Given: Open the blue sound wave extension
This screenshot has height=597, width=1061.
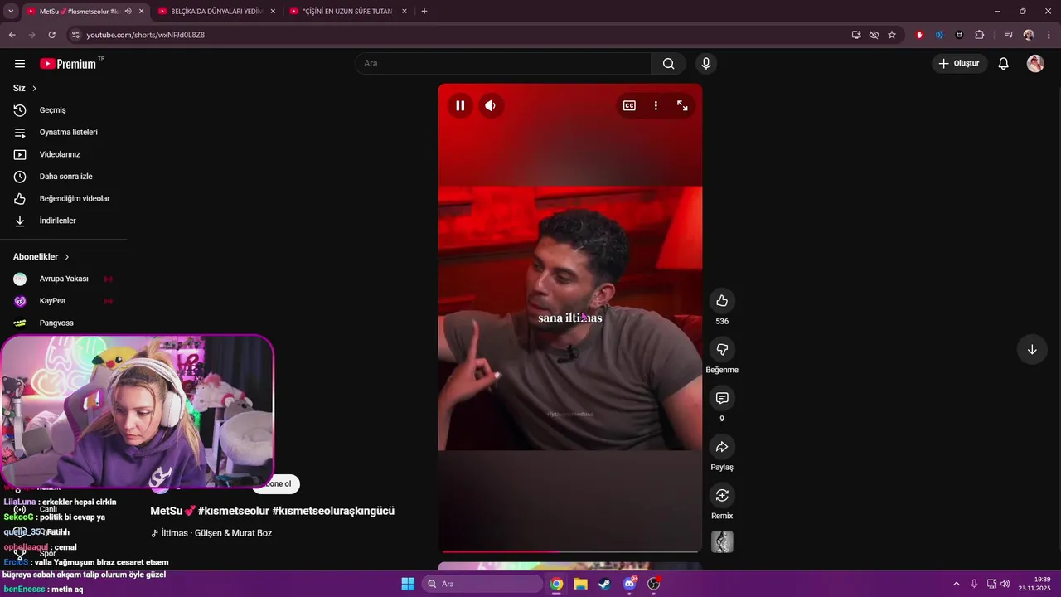Looking at the screenshot, I should pyautogui.click(x=939, y=35).
